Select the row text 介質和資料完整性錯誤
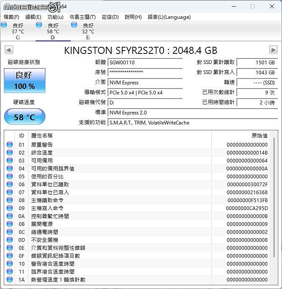The width and height of the screenshot is (282, 289). [58, 248]
